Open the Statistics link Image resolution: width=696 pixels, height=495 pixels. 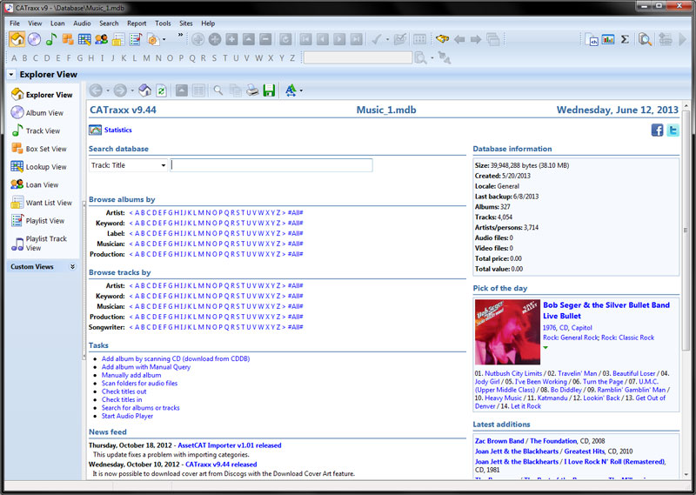coord(117,130)
